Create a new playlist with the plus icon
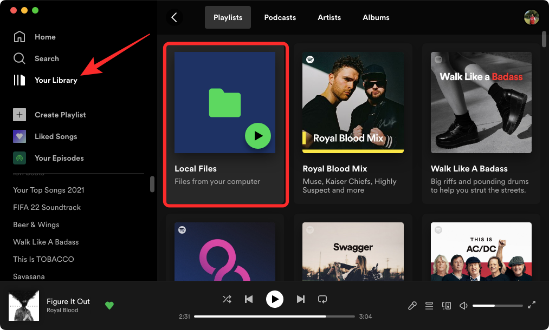 pyautogui.click(x=20, y=115)
